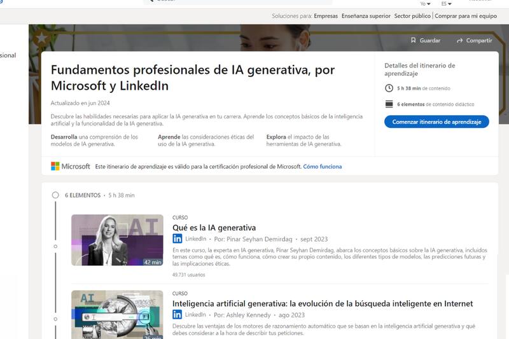Click the 49.731 usuarios text
509x339 pixels.
[x=188, y=275]
